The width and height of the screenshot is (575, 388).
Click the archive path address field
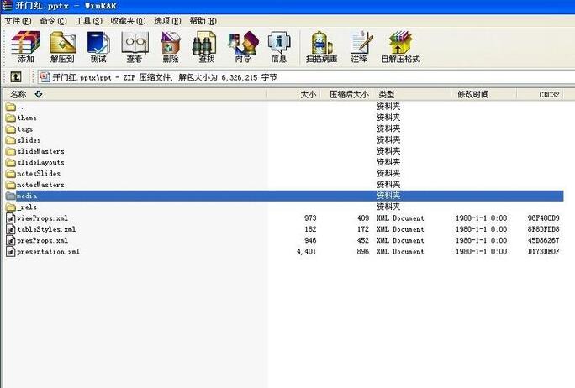coord(294,77)
